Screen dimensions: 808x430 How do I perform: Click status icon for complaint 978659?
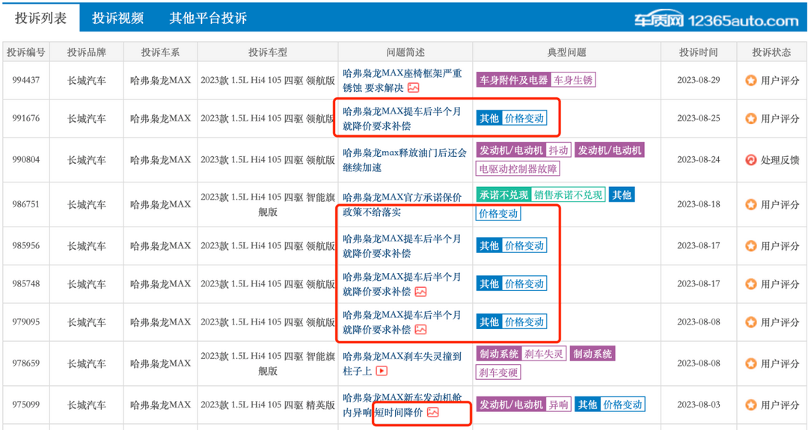pos(751,363)
